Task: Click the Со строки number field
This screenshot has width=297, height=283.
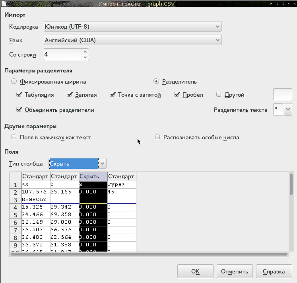Action: 63,55
